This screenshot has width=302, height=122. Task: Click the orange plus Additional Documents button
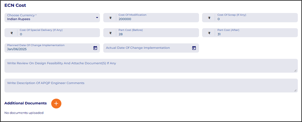56,103
